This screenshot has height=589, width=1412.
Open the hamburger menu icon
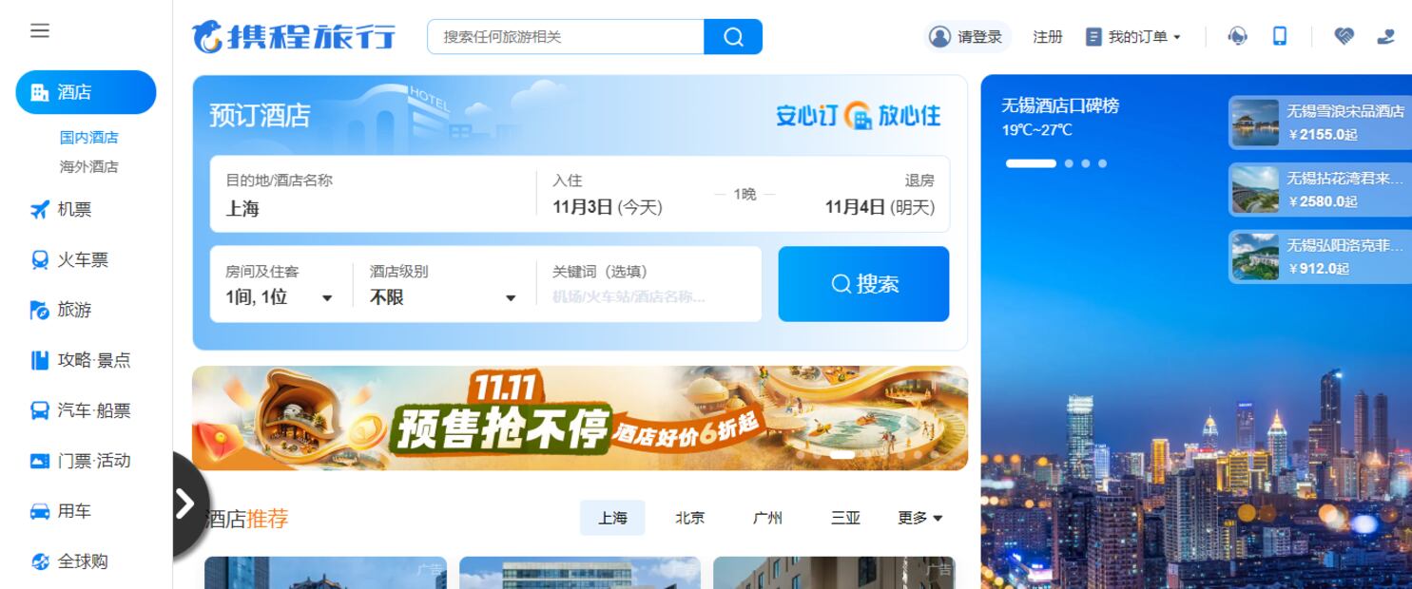point(39,30)
